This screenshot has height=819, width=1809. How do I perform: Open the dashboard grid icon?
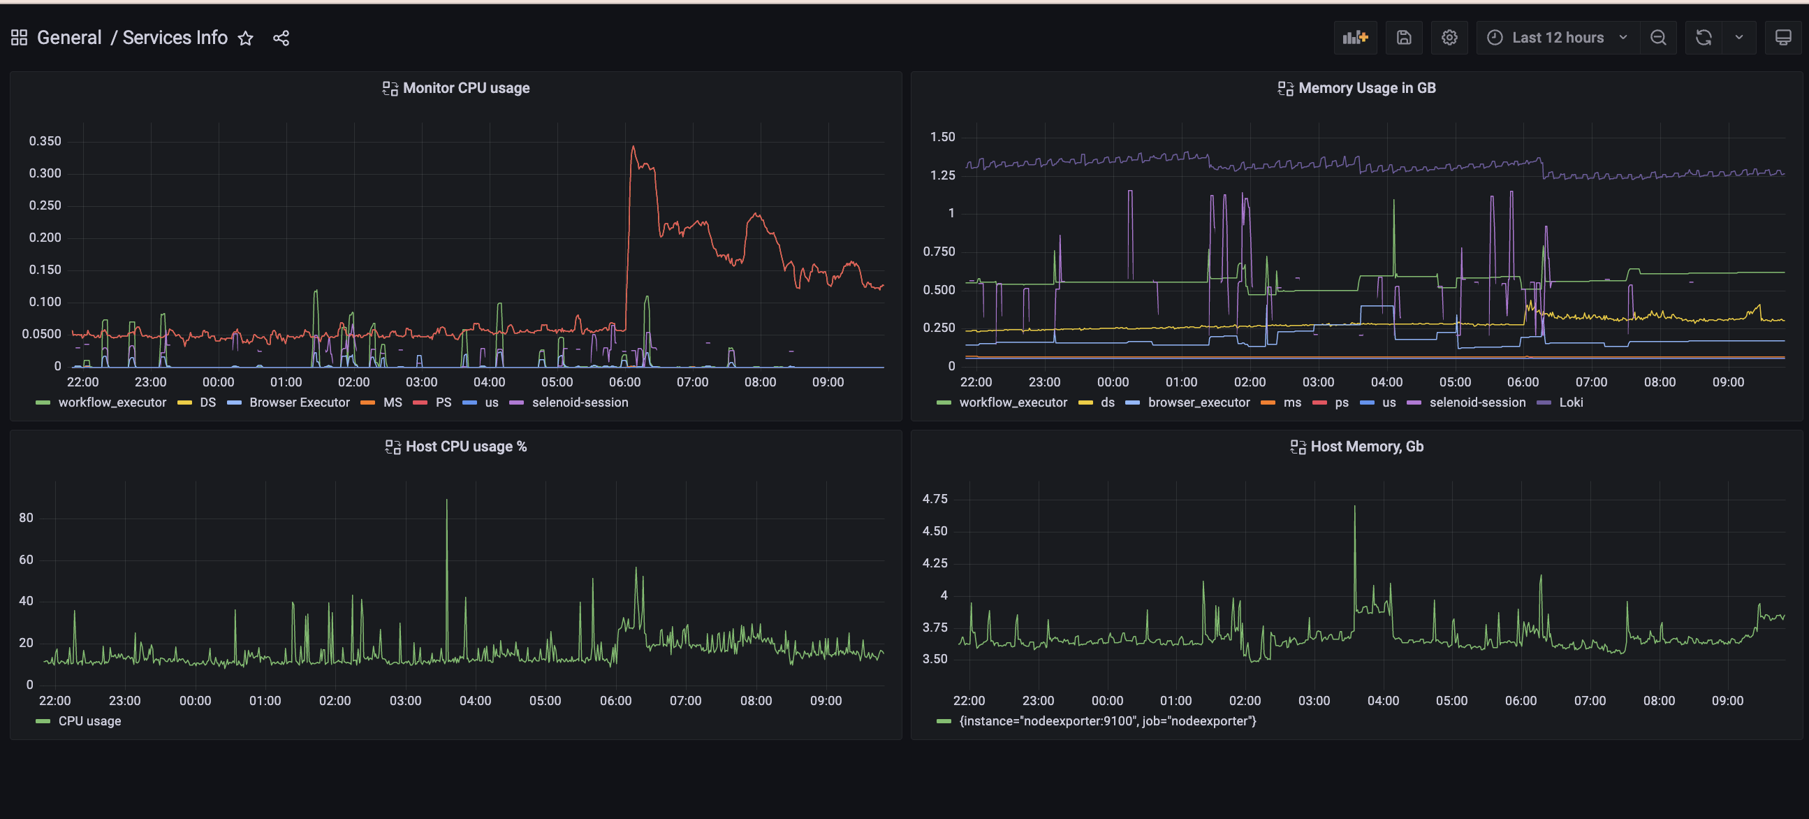(19, 38)
